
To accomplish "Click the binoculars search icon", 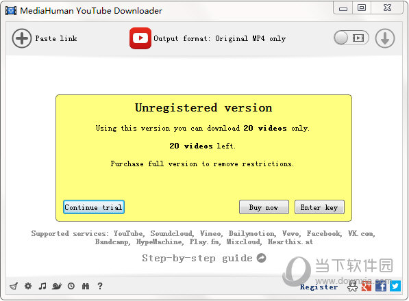I will 86,286.
